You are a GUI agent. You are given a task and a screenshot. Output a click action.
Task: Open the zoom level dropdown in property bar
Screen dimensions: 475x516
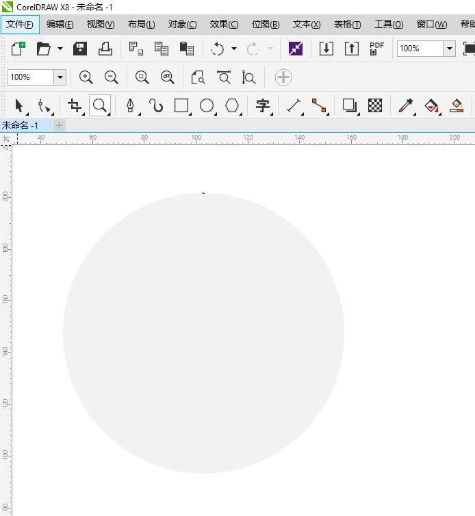tap(60, 77)
